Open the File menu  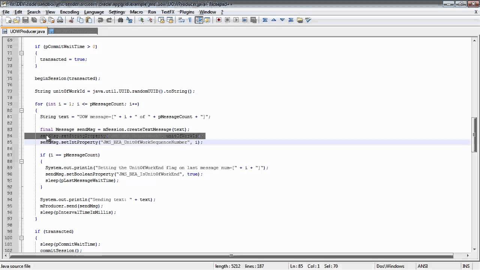6,12
